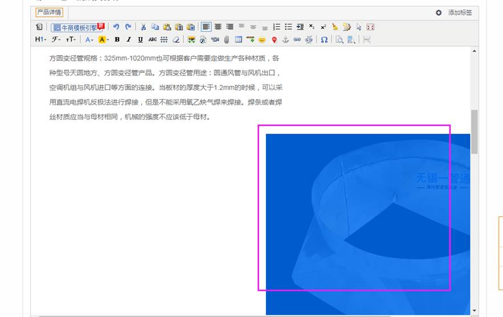
Task: Click the HTML source view icon
Action: (x=39, y=27)
